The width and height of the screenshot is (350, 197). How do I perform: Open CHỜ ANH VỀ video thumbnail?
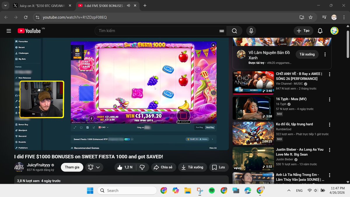[253, 83]
